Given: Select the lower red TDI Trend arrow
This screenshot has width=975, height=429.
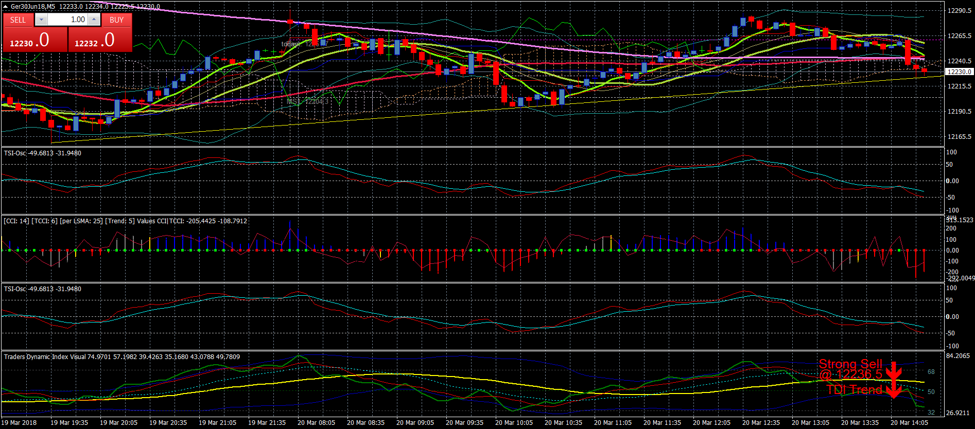Looking at the screenshot, I should click(x=894, y=389).
